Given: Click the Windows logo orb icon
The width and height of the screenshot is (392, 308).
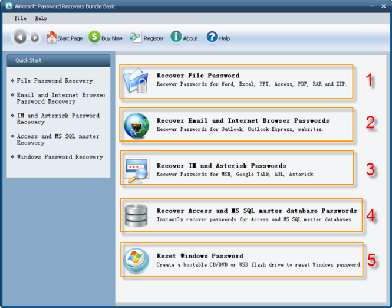Looking at the screenshot, I should tap(136, 260).
